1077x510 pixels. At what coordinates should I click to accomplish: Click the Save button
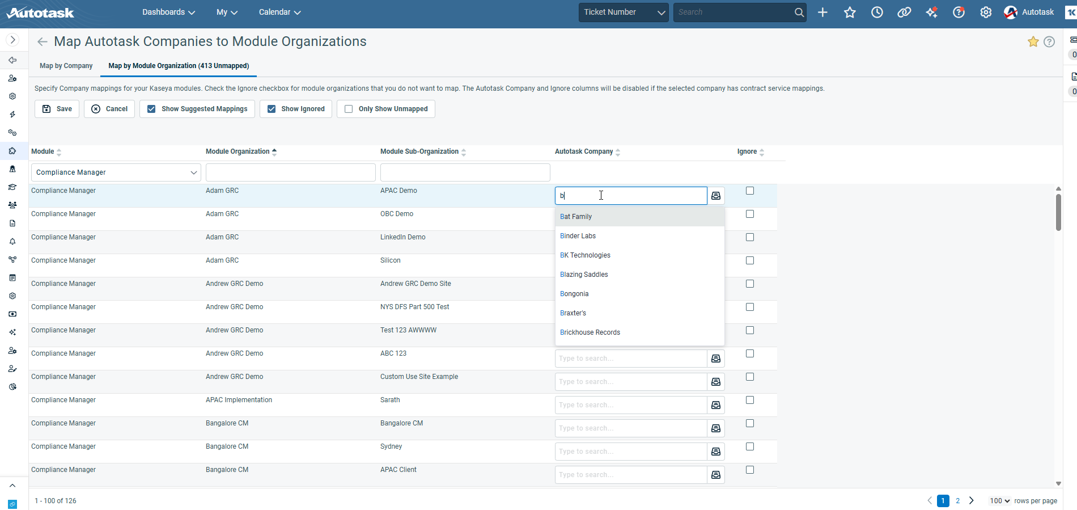57,109
